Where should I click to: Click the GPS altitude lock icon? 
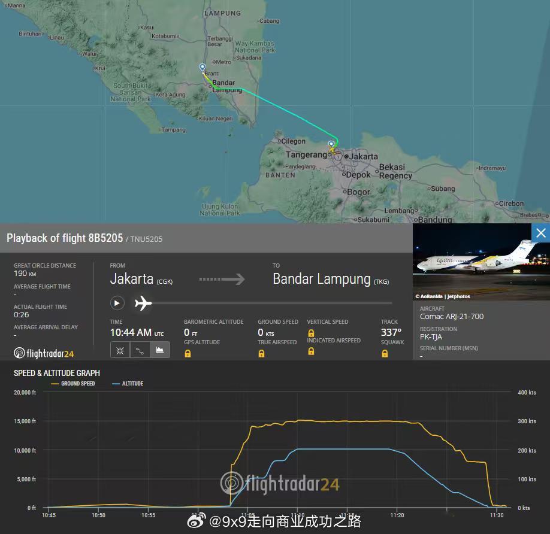pyautogui.click(x=188, y=354)
